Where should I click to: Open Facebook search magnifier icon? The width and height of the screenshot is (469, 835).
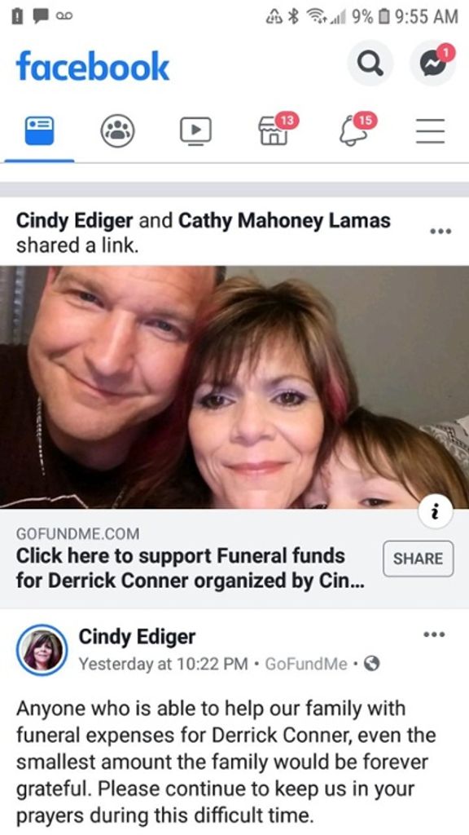point(370,64)
